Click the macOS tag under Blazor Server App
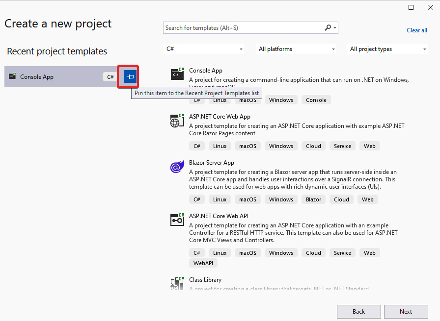The image size is (440, 321). coord(248,199)
